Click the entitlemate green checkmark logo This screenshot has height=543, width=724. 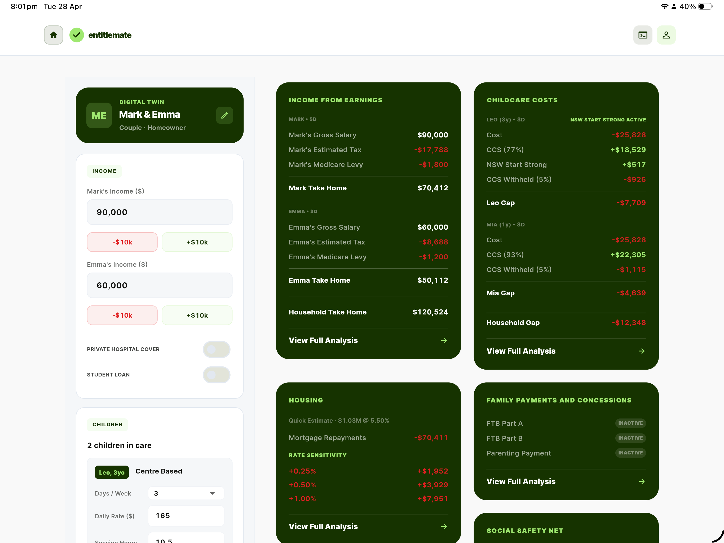77,35
